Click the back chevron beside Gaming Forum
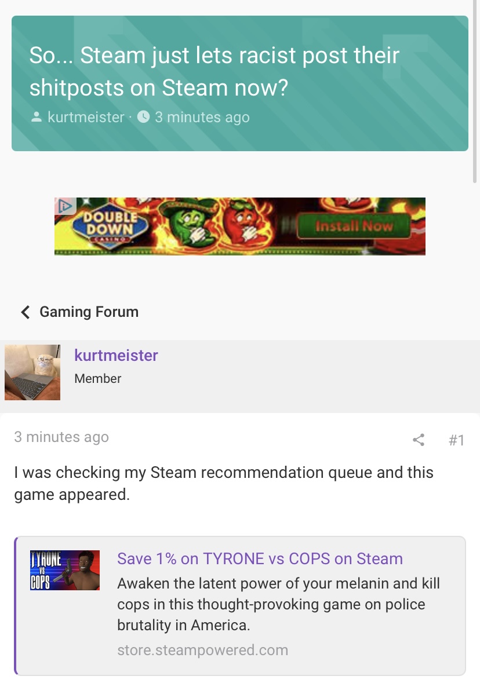480x687 pixels. click(x=26, y=312)
